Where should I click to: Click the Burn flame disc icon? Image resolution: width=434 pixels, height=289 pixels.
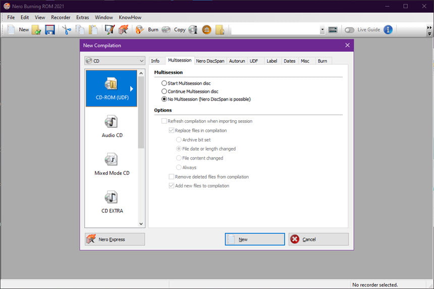point(139,30)
